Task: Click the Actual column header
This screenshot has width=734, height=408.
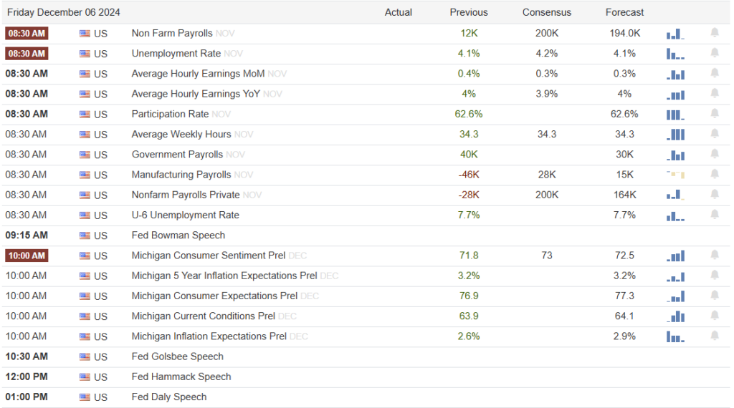Action: click(399, 12)
